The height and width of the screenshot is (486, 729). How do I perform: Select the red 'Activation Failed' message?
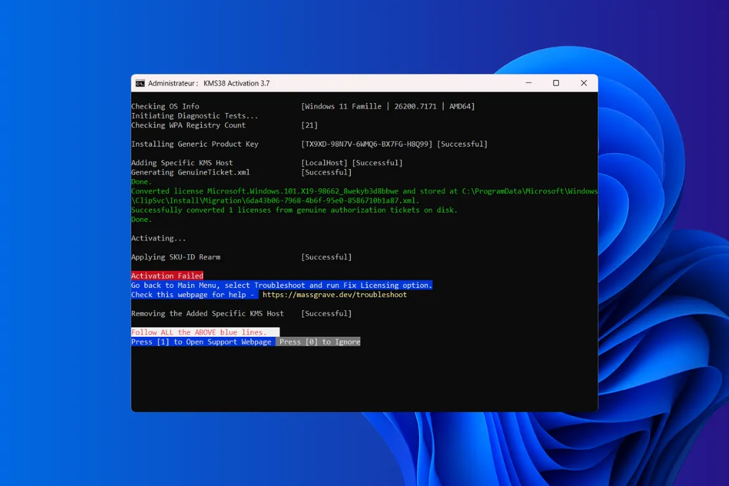(x=167, y=275)
